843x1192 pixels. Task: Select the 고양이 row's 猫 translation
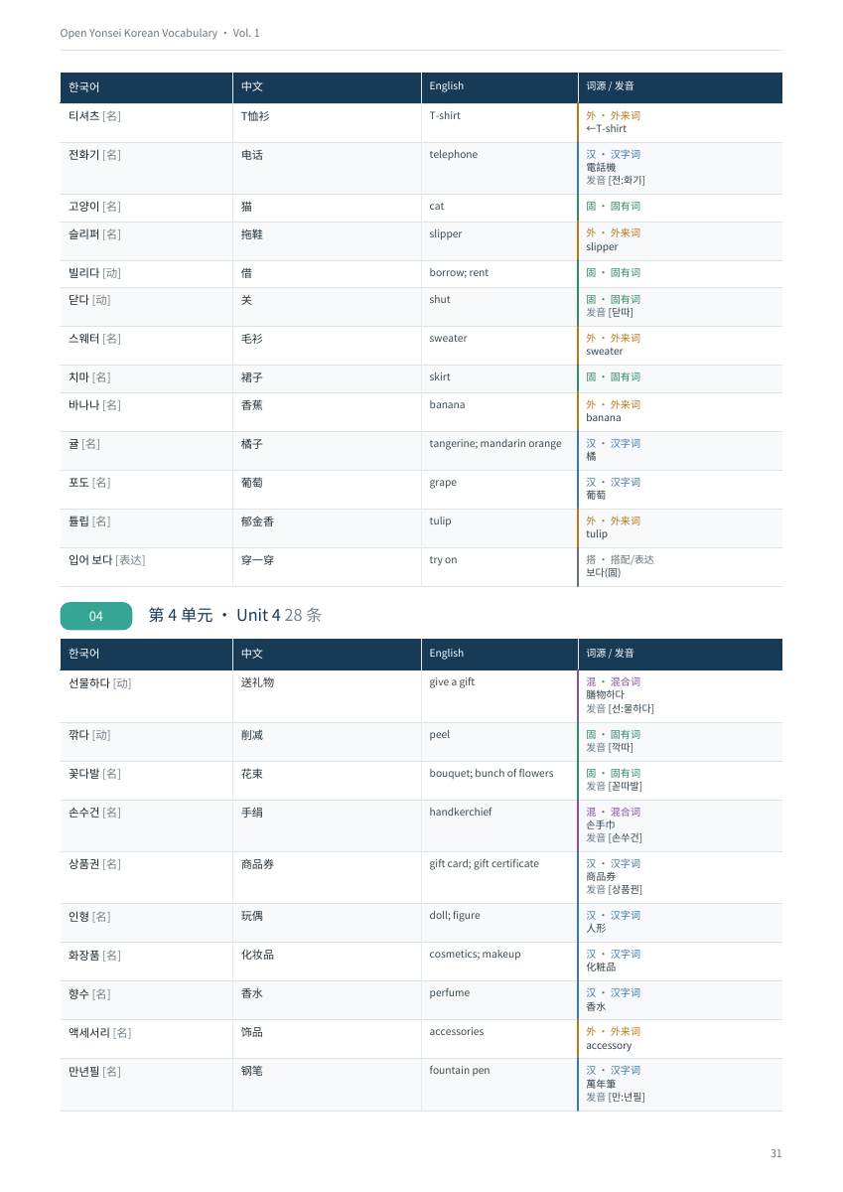[x=246, y=207]
